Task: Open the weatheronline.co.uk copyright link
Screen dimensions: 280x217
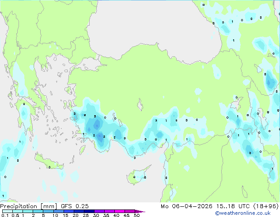Action: tap(243, 213)
